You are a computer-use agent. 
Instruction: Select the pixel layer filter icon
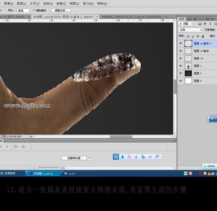200,24
